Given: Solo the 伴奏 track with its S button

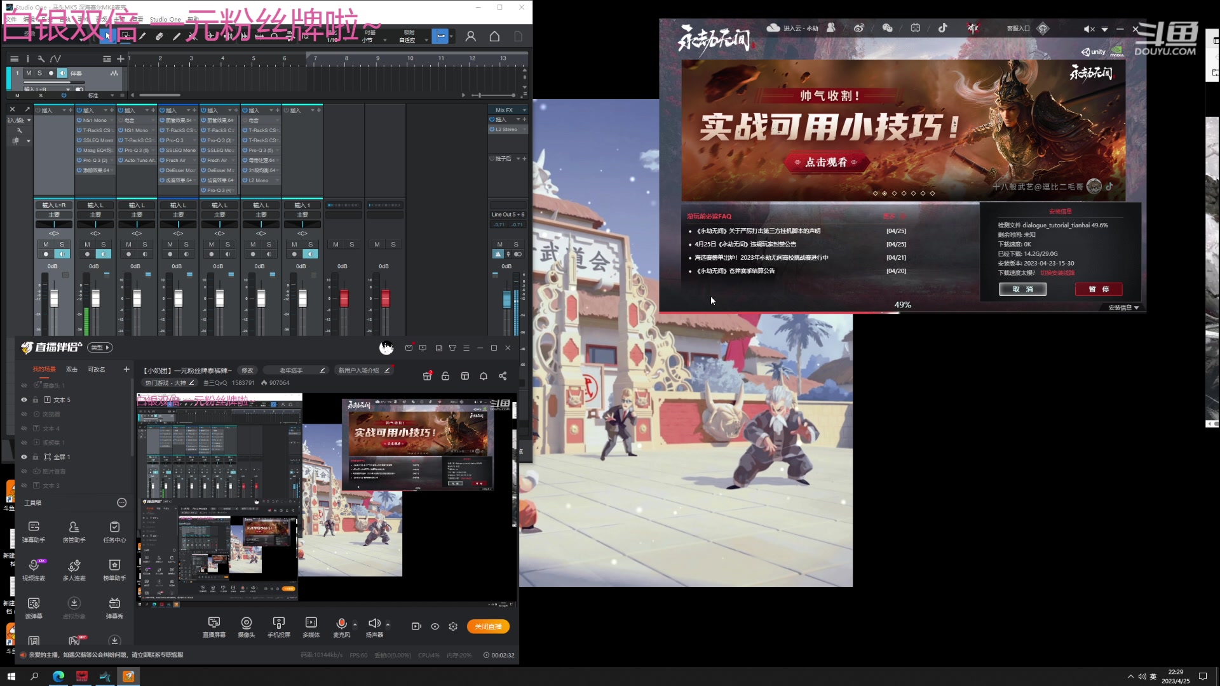Looking at the screenshot, I should click(40, 73).
